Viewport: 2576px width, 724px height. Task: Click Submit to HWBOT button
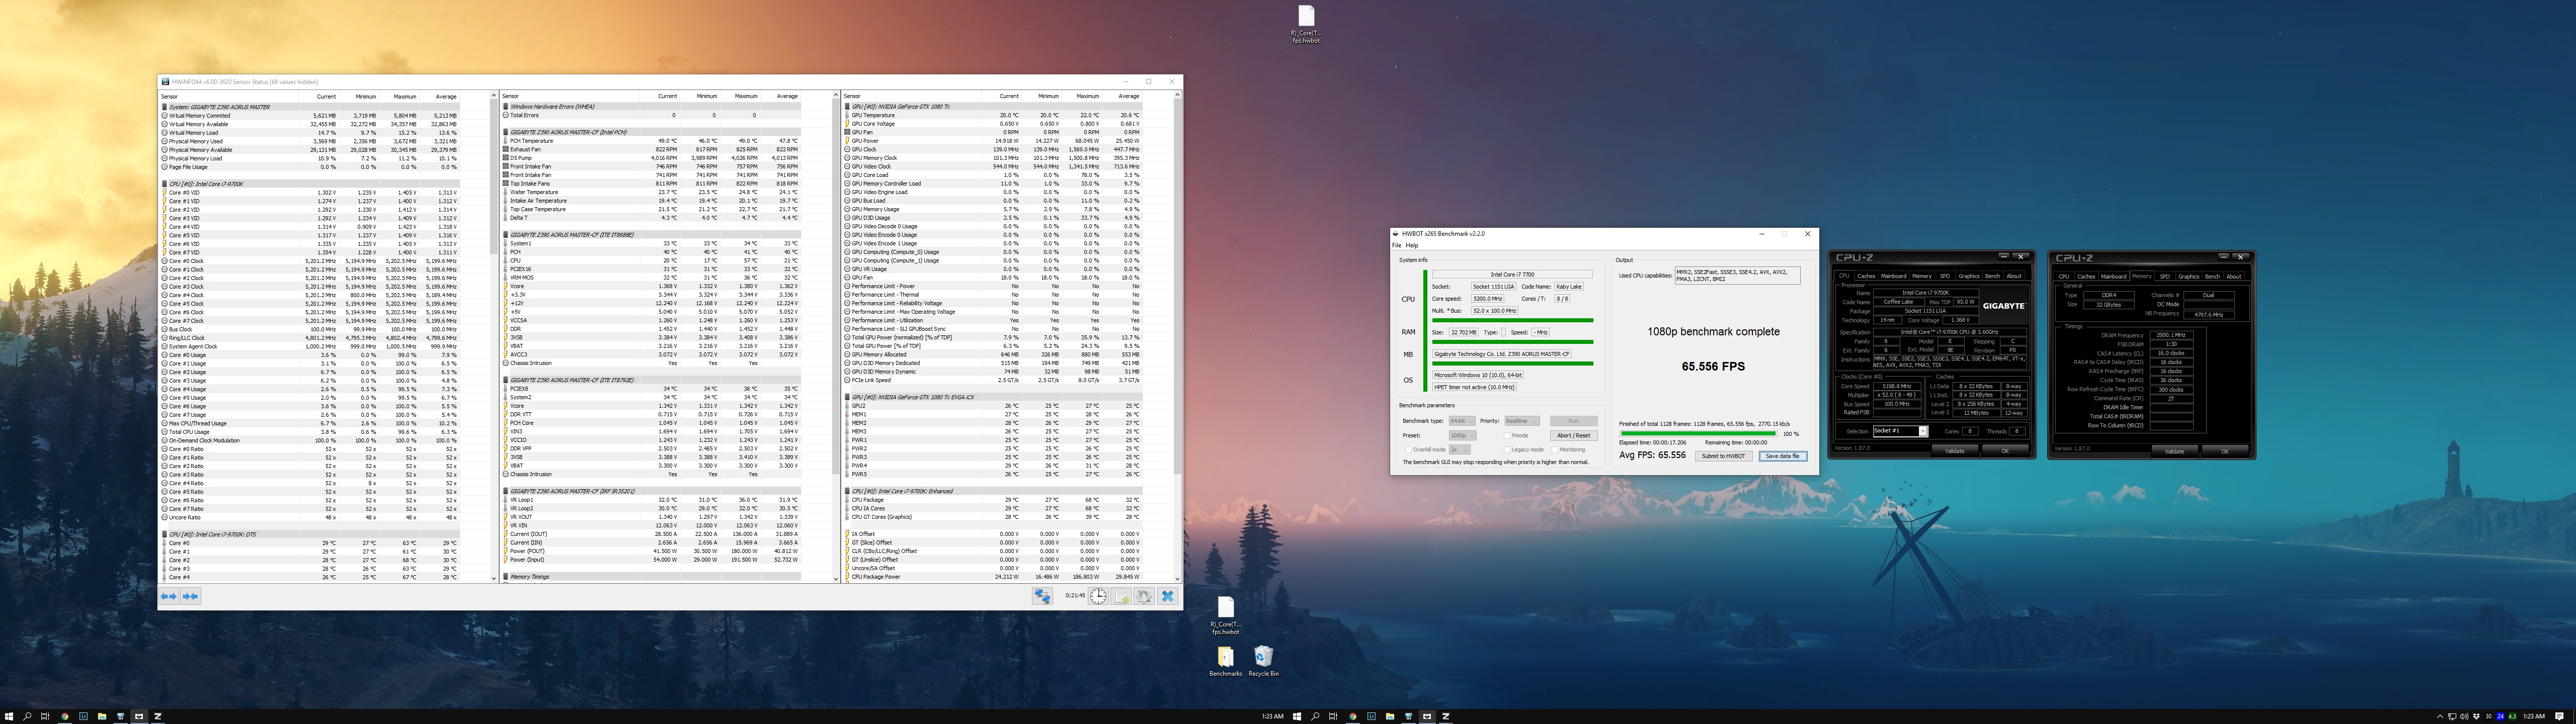1724,456
